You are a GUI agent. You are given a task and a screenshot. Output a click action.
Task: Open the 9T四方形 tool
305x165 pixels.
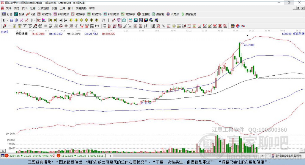click(x=111, y=14)
